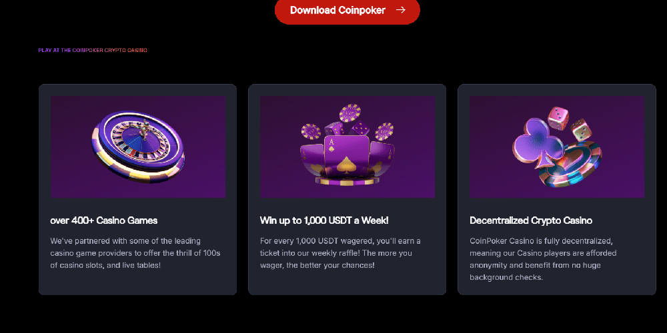The height and width of the screenshot is (333, 667).
Task: Click the gold die beside the pink die
Action: [580, 130]
